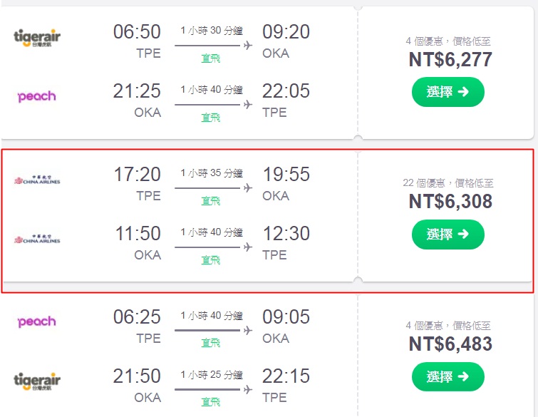The image size is (538, 417).
Task: Click China Airlines logo on 11:50 flight
Action: [37, 240]
